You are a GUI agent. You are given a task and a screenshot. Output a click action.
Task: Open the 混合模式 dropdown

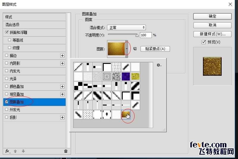coord(126,28)
